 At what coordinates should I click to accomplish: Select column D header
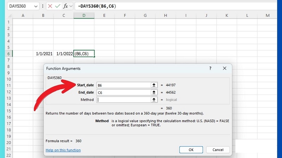[84, 15]
